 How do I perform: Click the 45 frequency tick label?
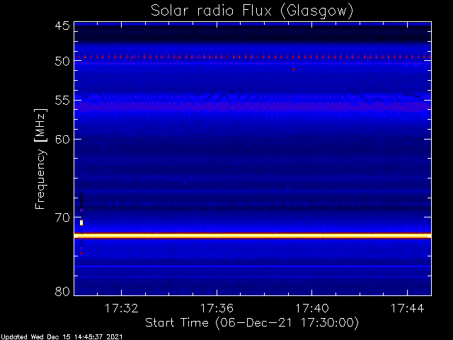point(62,26)
